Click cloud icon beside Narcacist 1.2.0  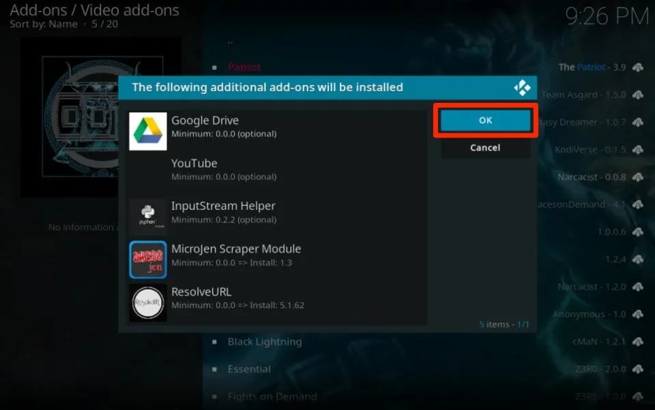click(638, 287)
